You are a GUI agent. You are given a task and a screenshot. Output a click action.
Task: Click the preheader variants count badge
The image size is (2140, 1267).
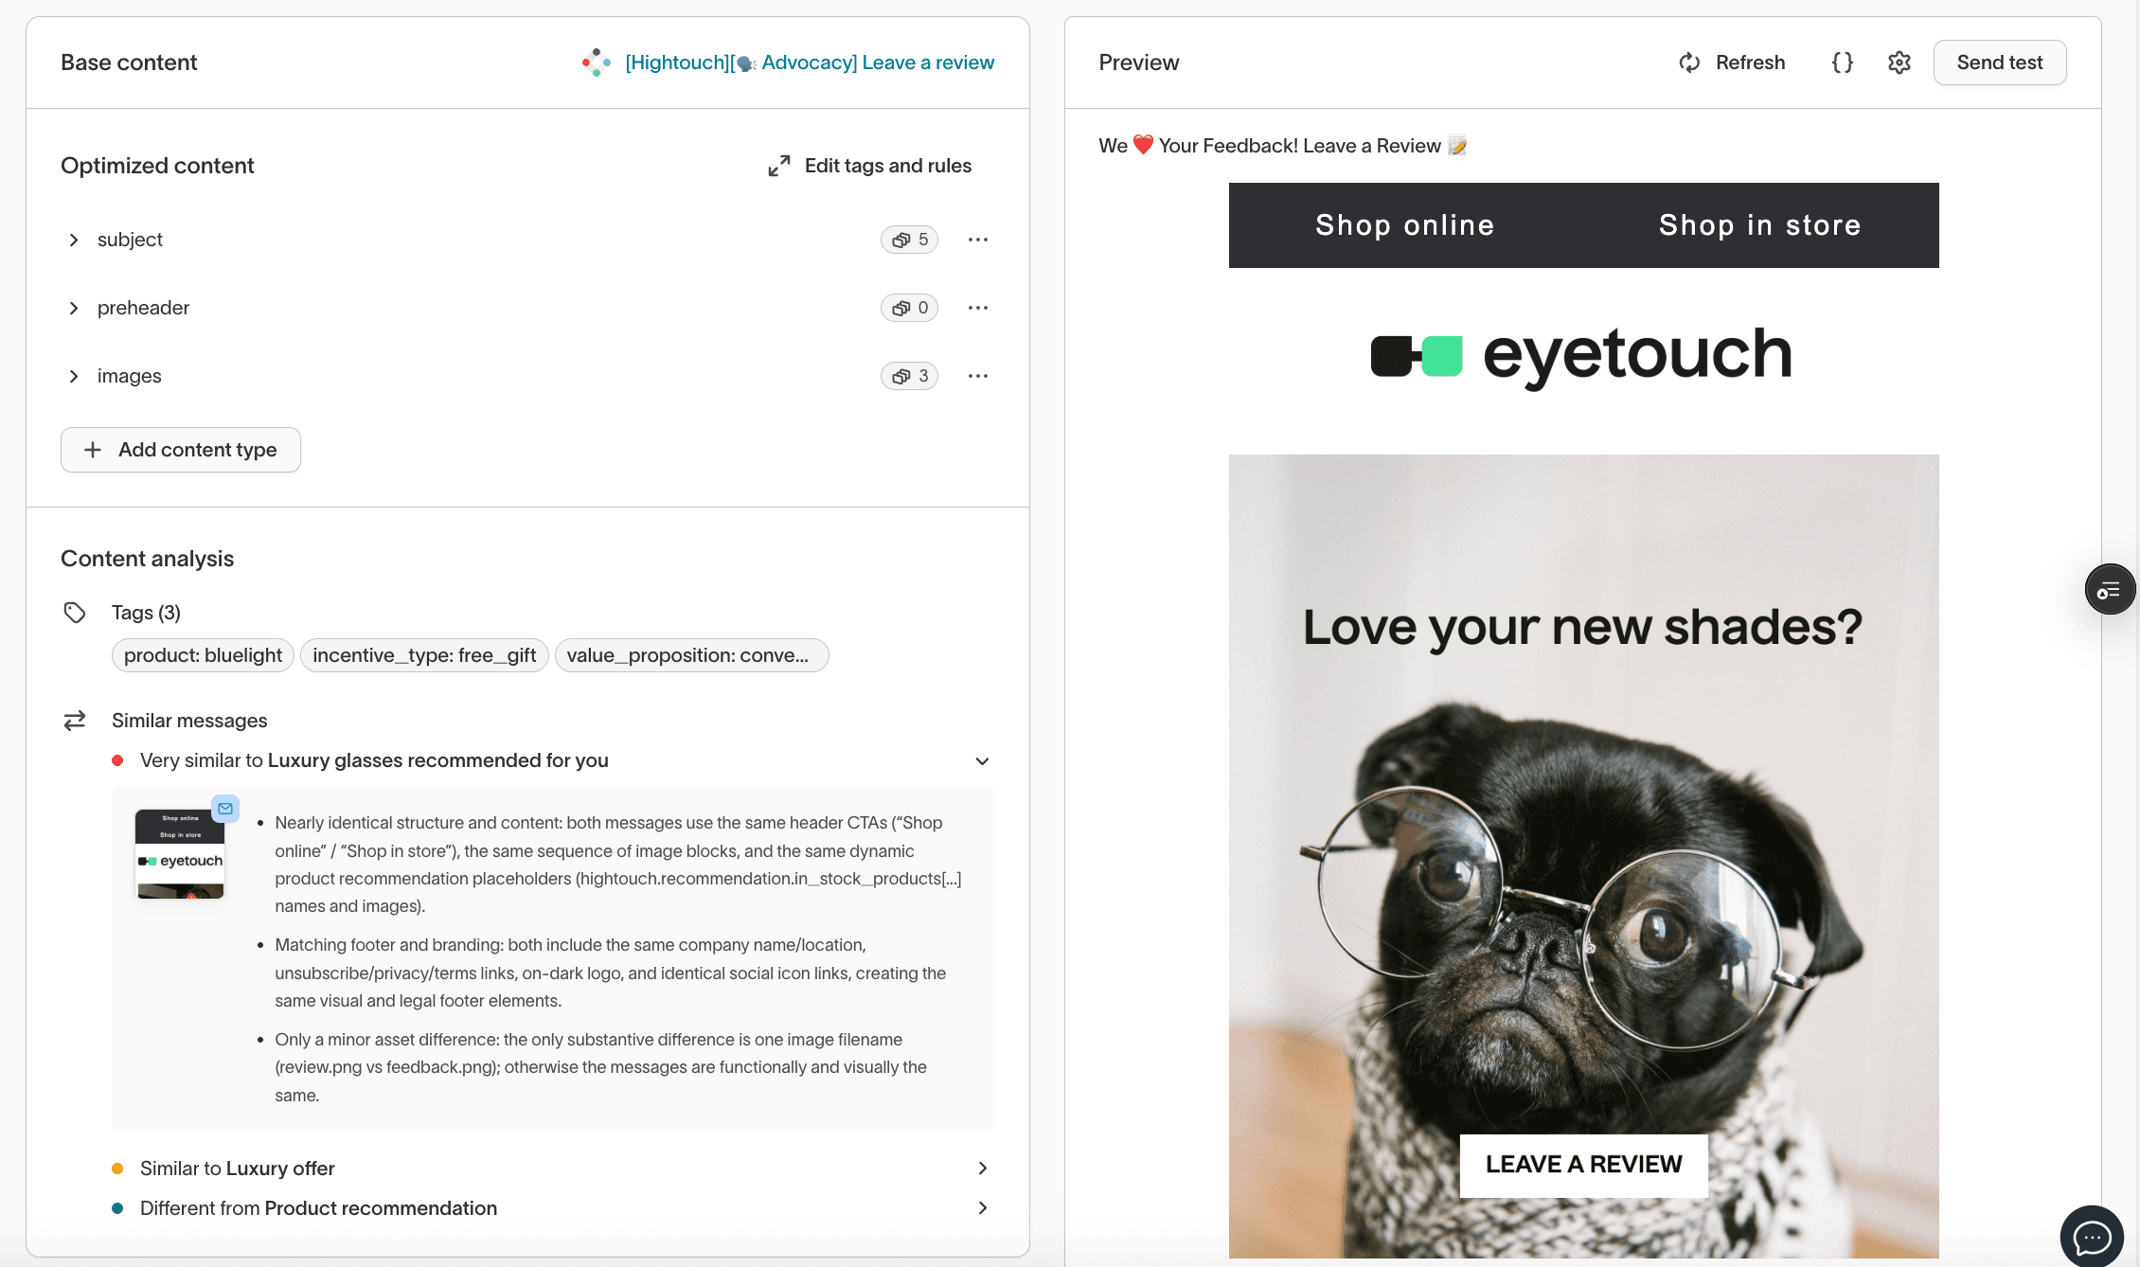click(909, 308)
